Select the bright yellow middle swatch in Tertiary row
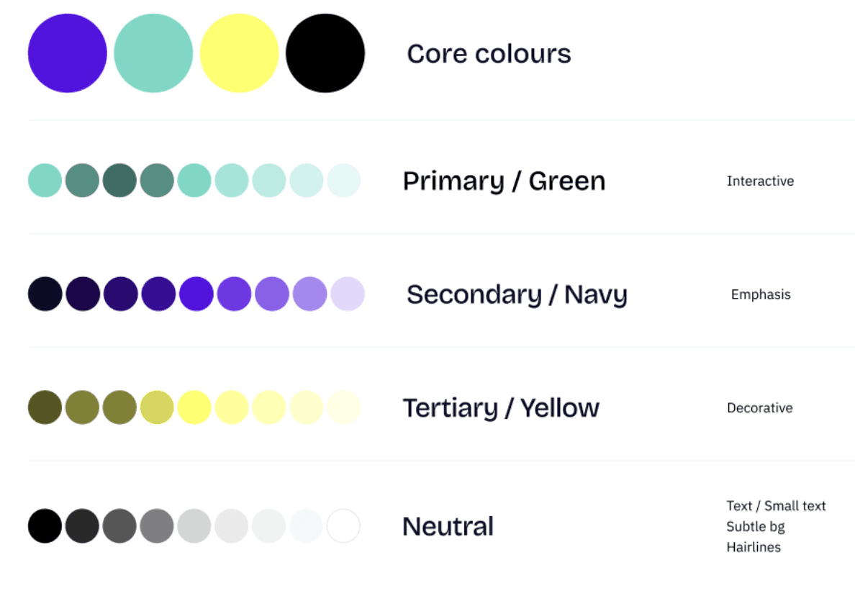 [x=194, y=407]
